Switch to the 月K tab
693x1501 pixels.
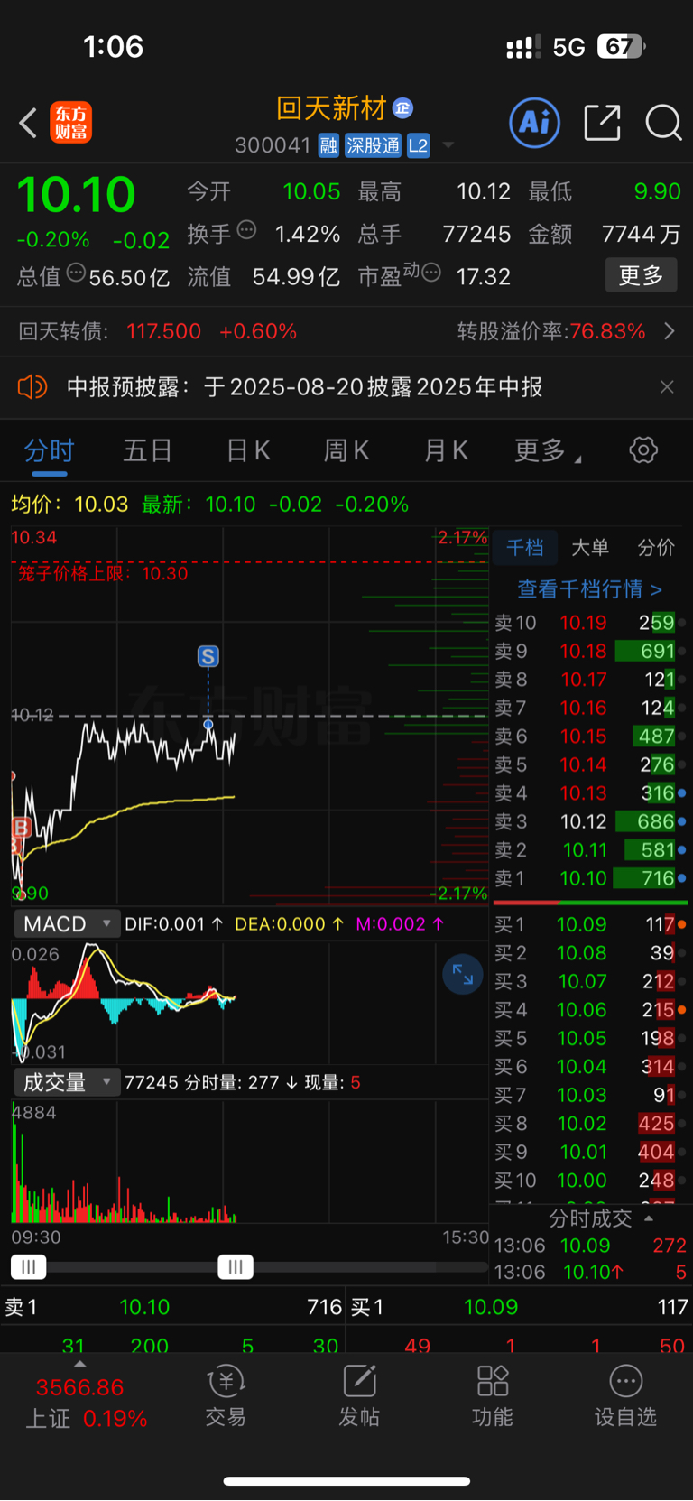pos(447,450)
